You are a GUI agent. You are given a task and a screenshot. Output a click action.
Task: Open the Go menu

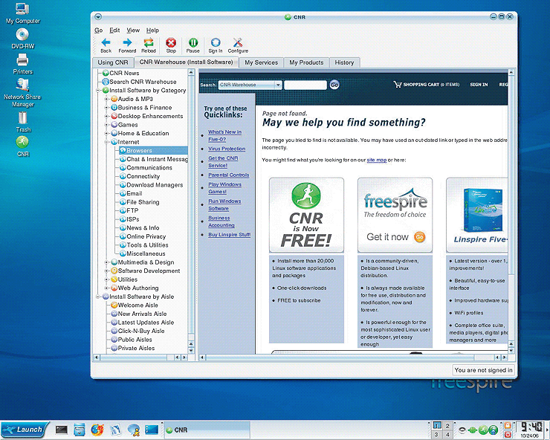tap(99, 30)
